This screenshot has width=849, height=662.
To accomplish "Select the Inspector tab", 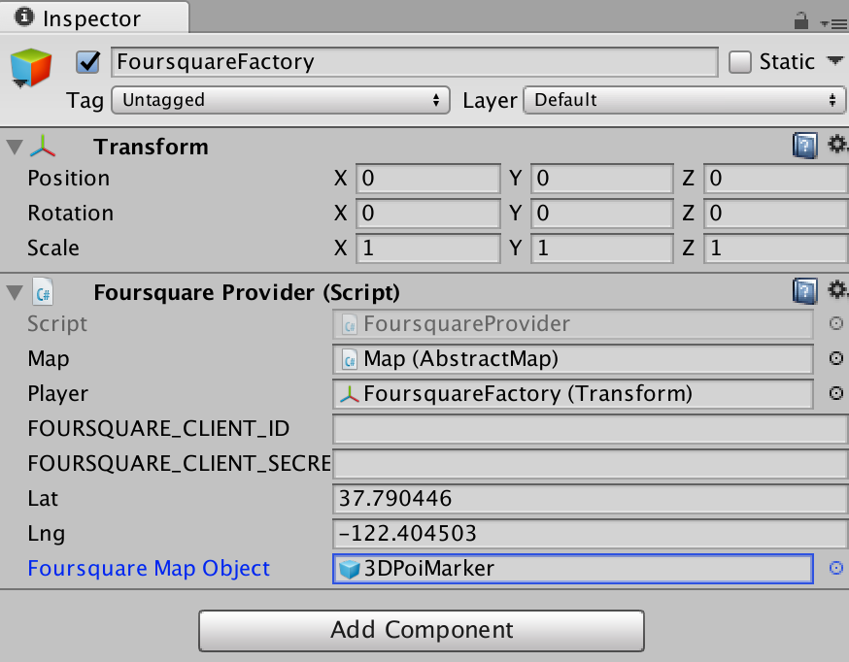I will [x=95, y=17].
